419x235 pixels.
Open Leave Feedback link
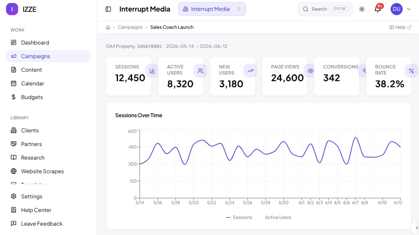[48, 224]
